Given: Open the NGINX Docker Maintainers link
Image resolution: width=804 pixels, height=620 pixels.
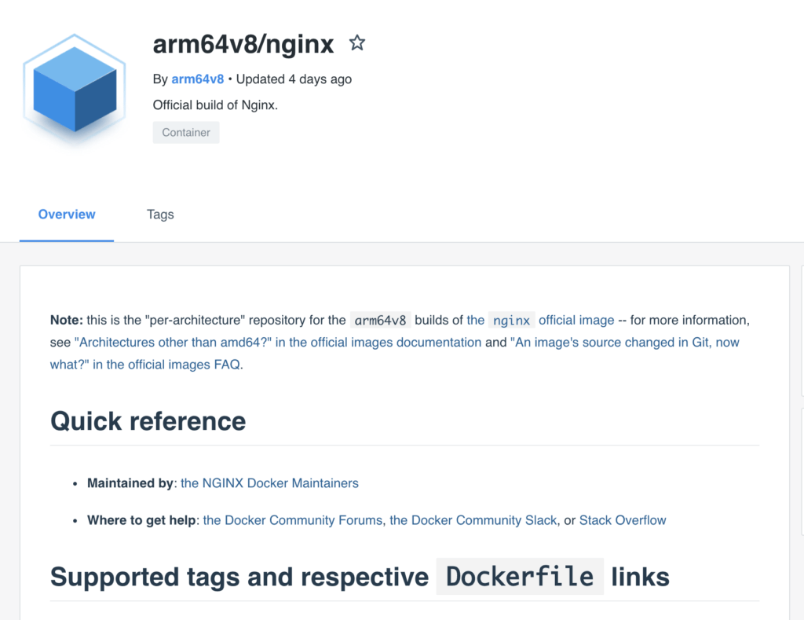Looking at the screenshot, I should tap(269, 483).
